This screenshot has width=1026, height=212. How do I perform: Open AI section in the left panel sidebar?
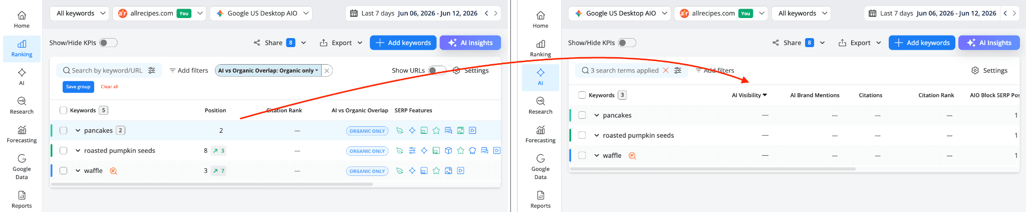pos(22,77)
